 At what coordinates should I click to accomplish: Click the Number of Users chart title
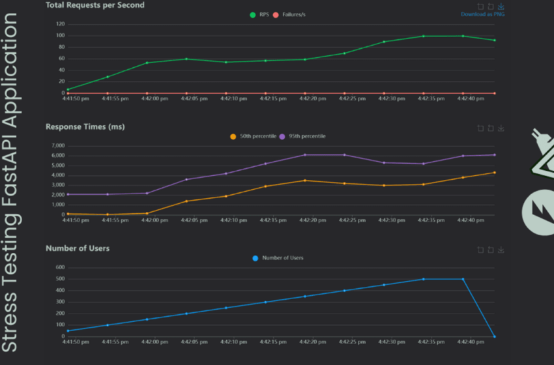click(78, 248)
